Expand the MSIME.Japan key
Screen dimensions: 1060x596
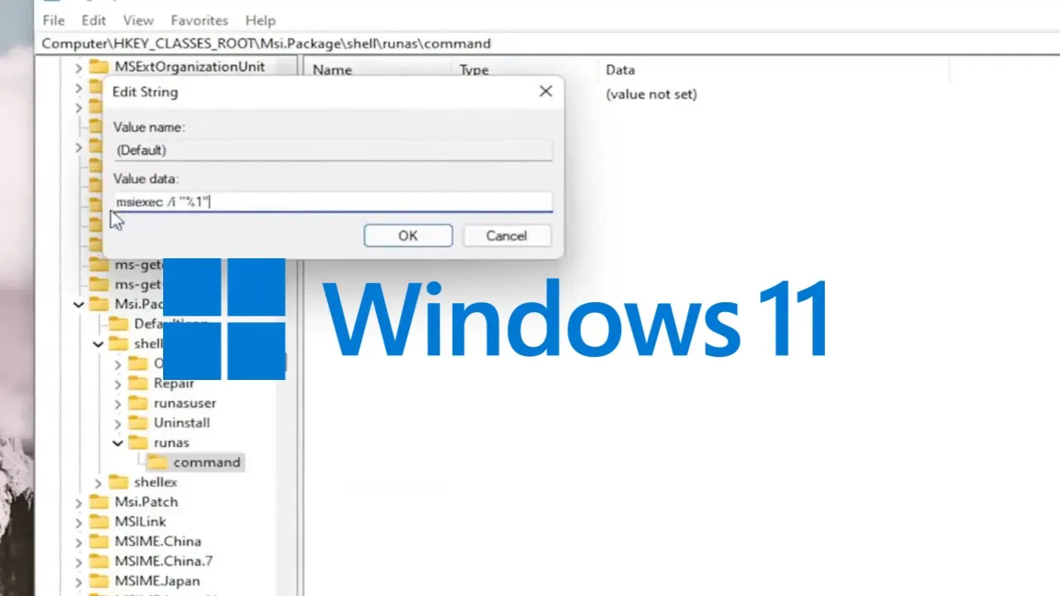[79, 581]
